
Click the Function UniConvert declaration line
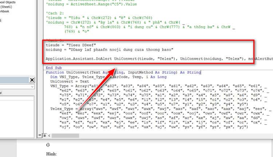pyautogui.click(x=123, y=72)
